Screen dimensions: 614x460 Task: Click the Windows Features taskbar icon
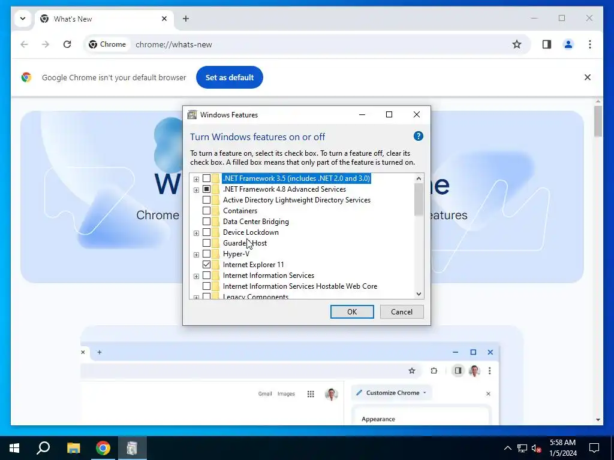point(133,448)
